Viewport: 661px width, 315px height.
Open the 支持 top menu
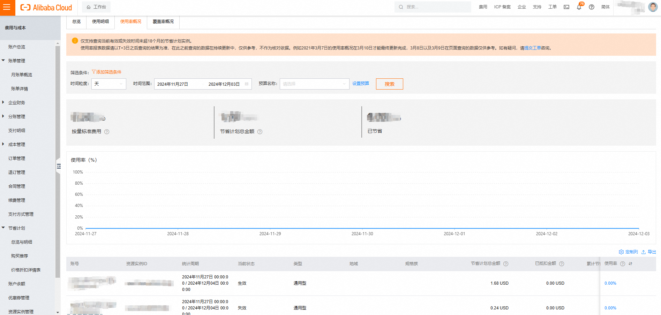(x=537, y=7)
